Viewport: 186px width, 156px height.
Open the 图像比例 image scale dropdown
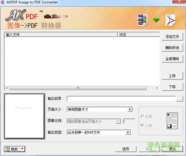pos(118,121)
